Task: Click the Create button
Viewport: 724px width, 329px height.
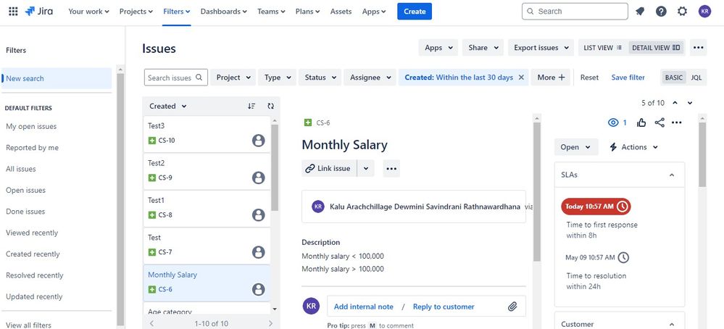Action: click(x=414, y=12)
